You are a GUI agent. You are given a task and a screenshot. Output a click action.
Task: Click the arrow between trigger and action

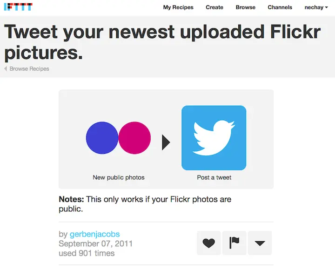pyautogui.click(x=166, y=142)
